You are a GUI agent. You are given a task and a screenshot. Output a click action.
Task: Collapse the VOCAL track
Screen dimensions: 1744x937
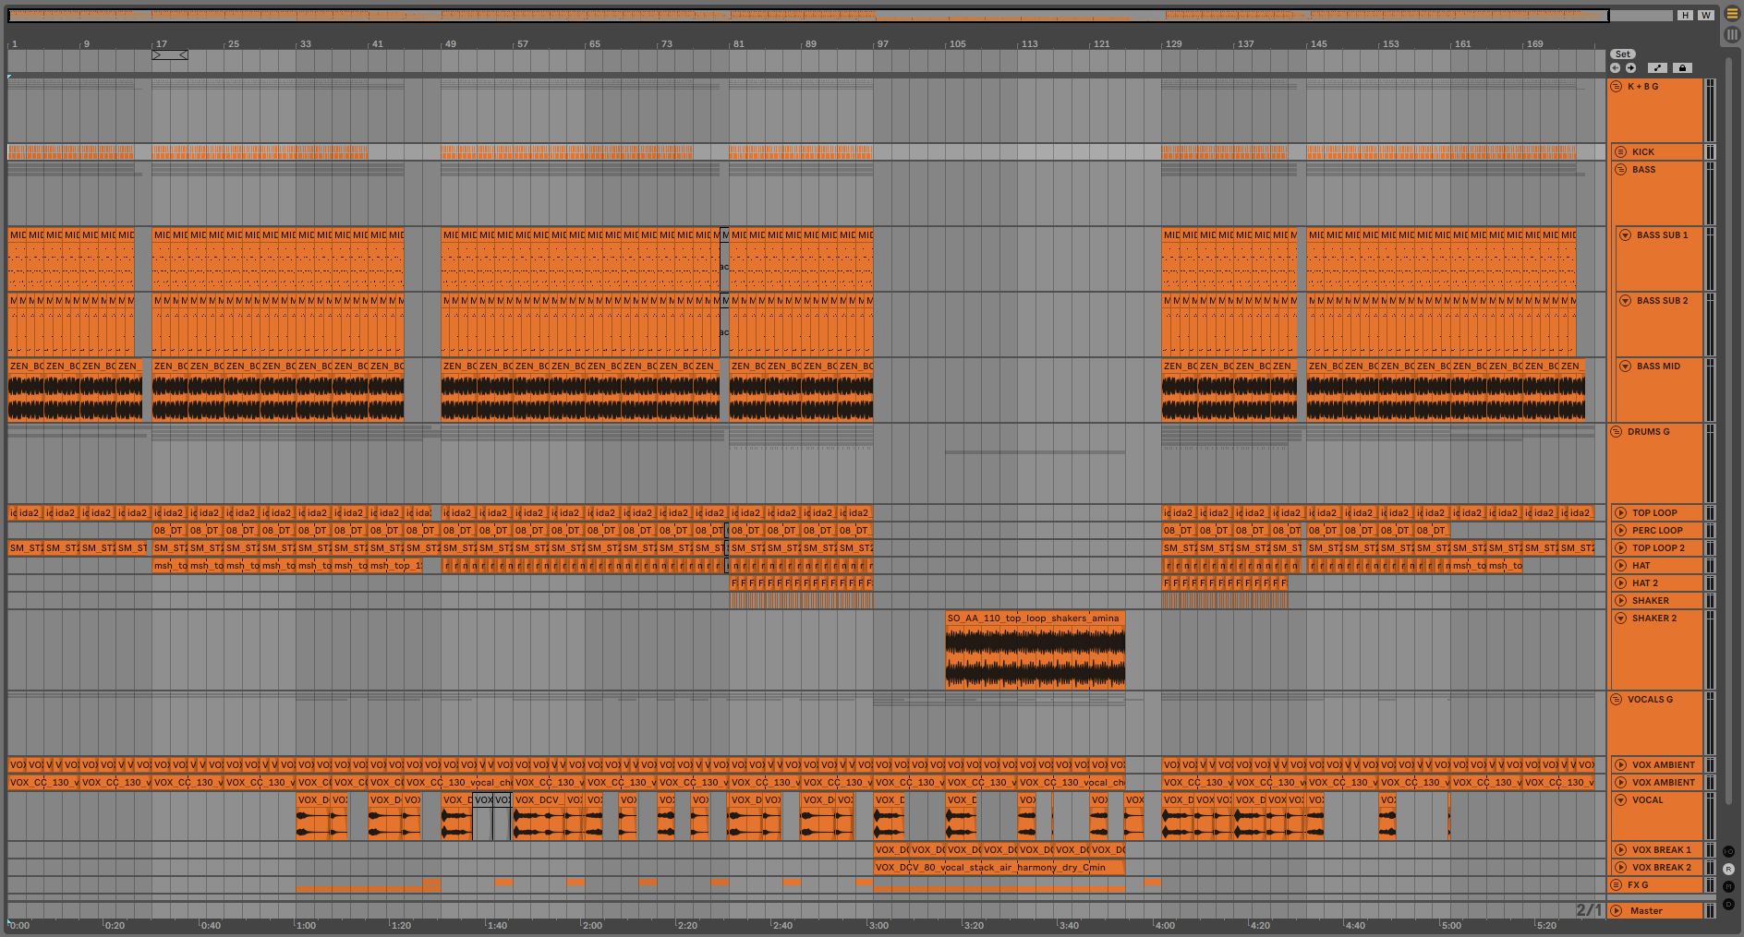(1620, 800)
